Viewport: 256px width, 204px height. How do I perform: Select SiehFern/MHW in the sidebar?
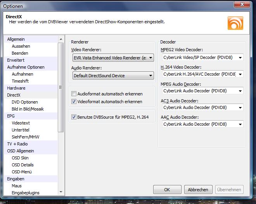(x=26, y=137)
